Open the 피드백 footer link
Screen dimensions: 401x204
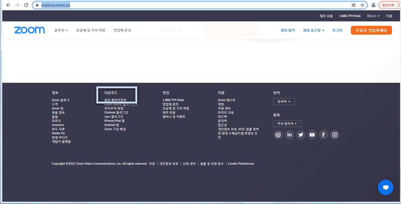222,117
